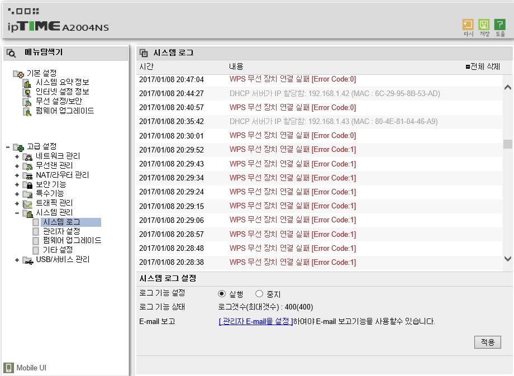514x376 pixels.
Task: Click the 무선 설정/보안 icon
Action: [27, 102]
